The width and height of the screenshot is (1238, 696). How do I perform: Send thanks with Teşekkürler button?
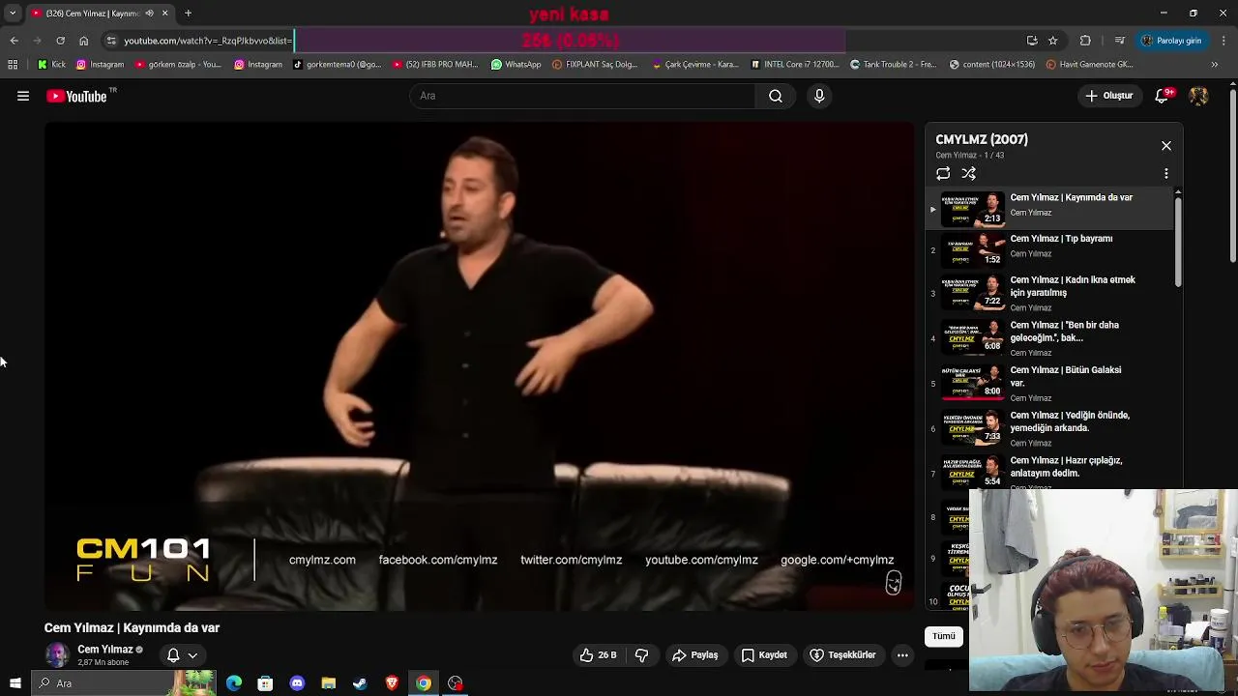pyautogui.click(x=842, y=655)
